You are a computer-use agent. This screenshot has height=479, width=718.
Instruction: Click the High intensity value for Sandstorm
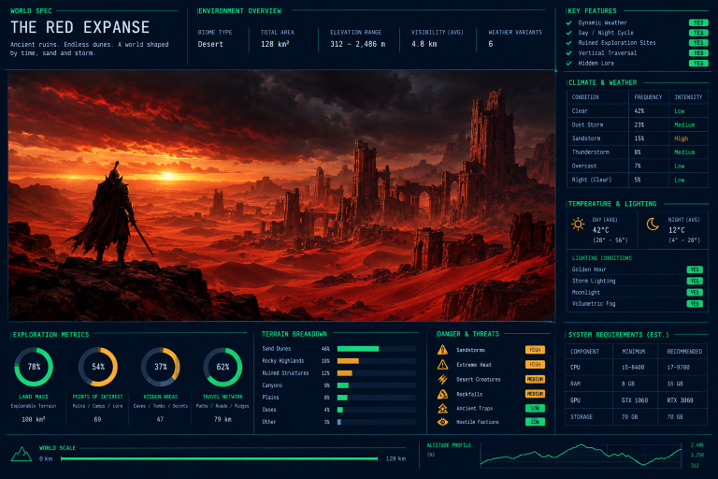click(681, 138)
